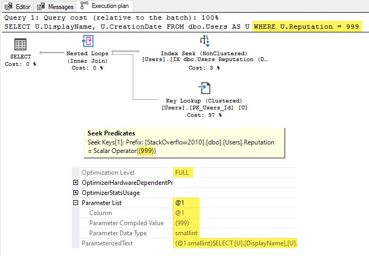369x256 pixels.
Task: Expand OptimizerHardwareDependentProperties row
Action: pyautogui.click(x=75, y=183)
